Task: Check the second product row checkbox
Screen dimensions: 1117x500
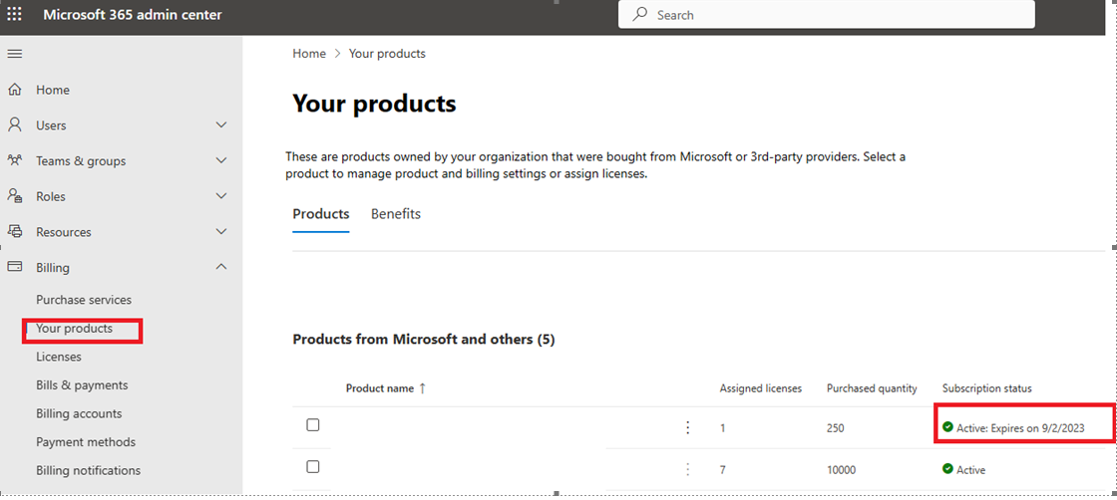Action: (x=313, y=466)
